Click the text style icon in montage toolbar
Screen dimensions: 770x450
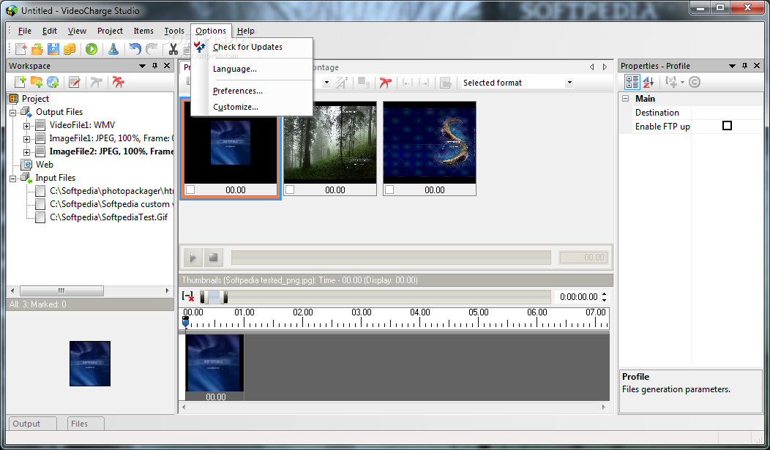pos(342,83)
